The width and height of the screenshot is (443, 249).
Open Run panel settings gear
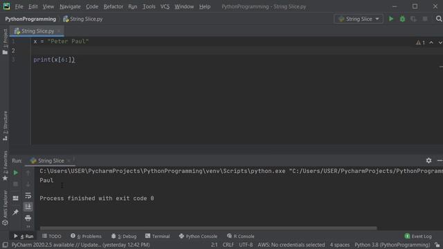(428, 160)
